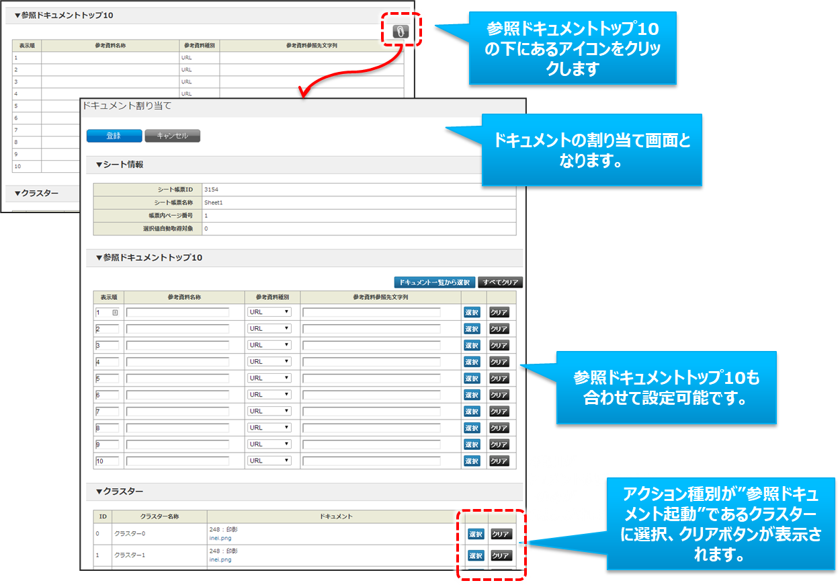Click the 選択 button in row 1
This screenshot has width=840, height=587.
point(472,313)
